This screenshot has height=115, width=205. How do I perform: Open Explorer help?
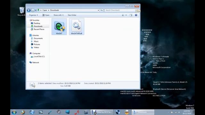click(136, 15)
